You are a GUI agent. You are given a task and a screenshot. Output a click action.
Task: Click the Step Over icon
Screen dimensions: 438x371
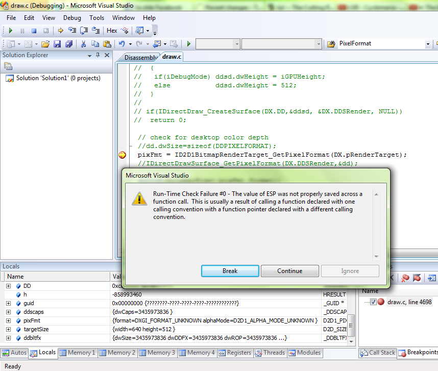[x=84, y=31]
